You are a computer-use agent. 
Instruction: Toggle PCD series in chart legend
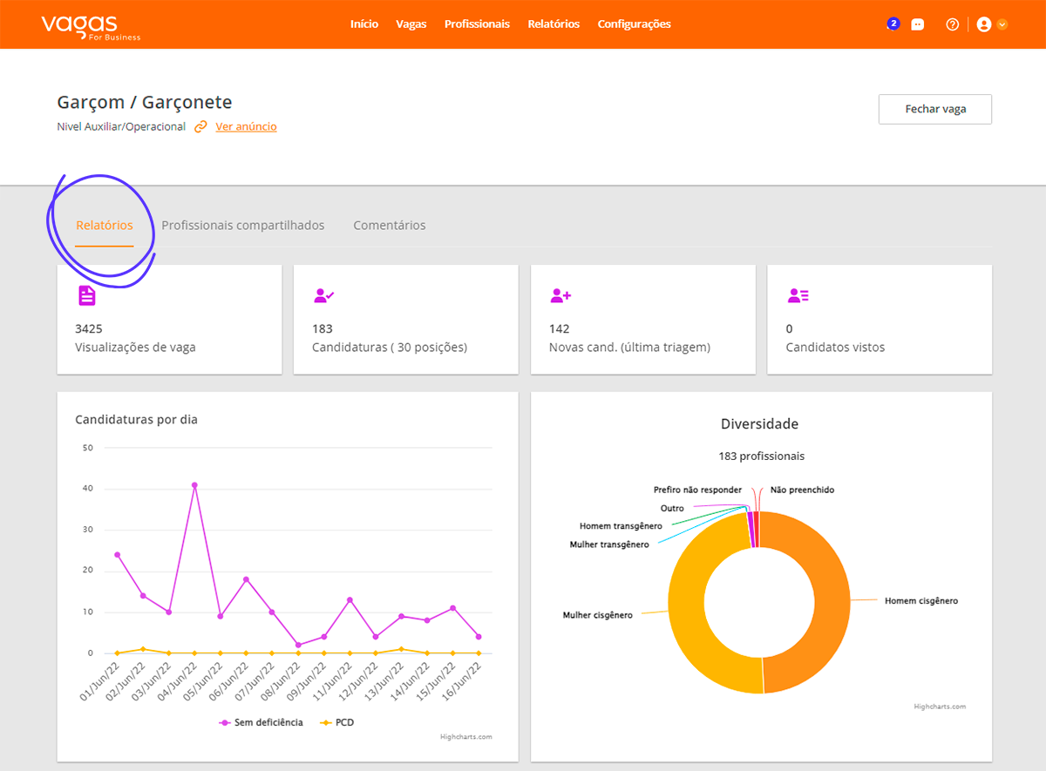point(336,722)
